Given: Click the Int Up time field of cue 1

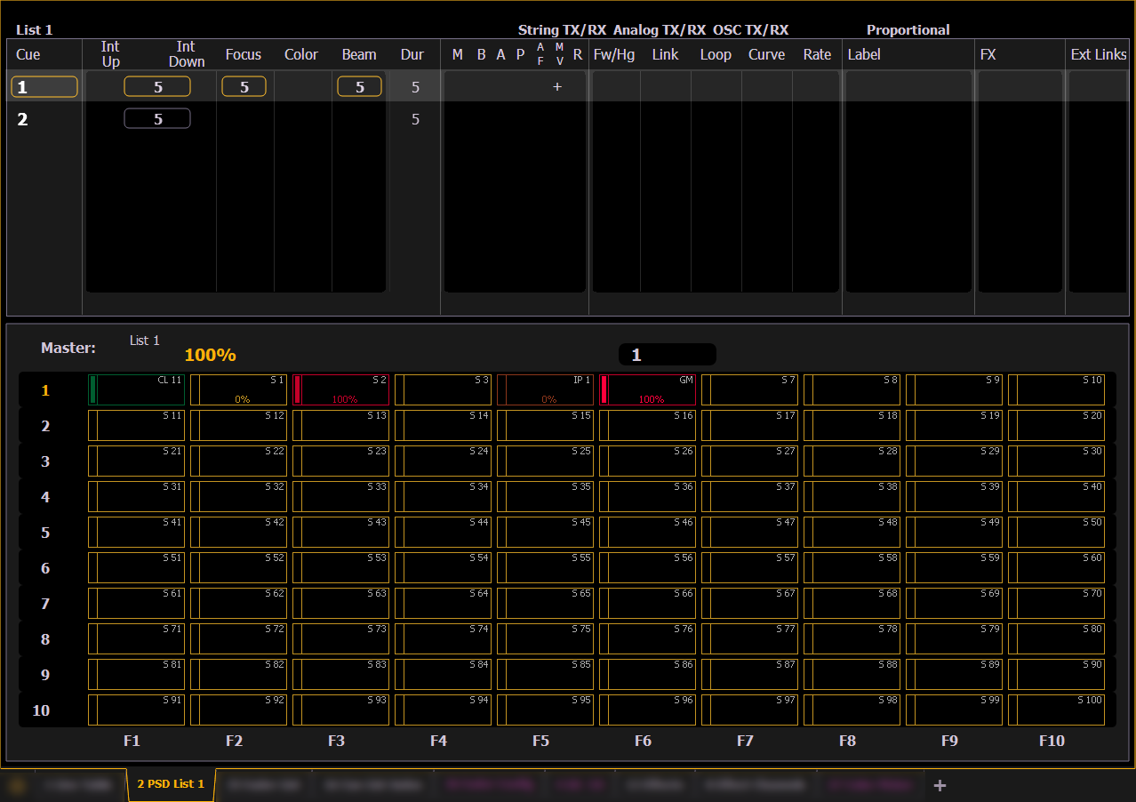Looking at the screenshot, I should pyautogui.click(x=157, y=87).
